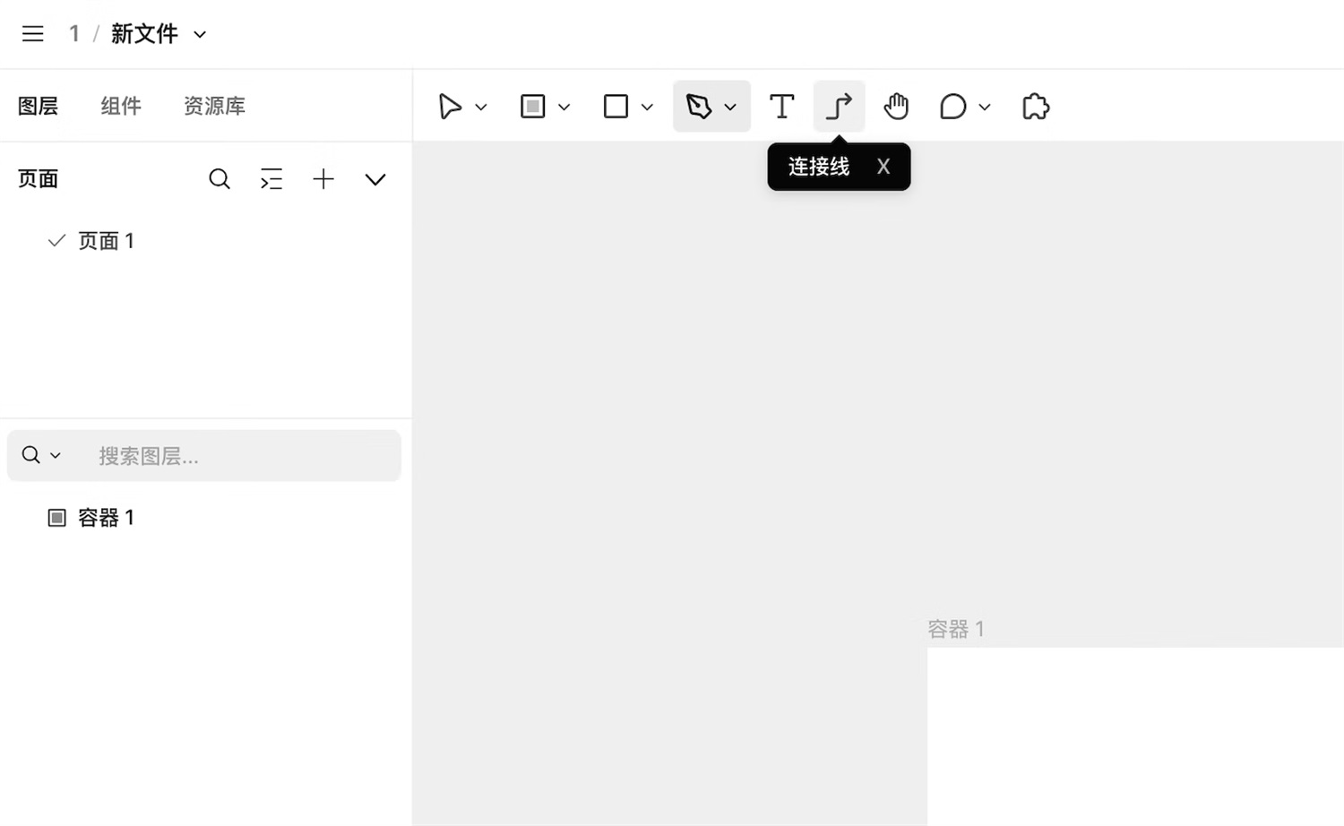Switch to the 资源库 tab
The image size is (1344, 826).
click(x=214, y=106)
